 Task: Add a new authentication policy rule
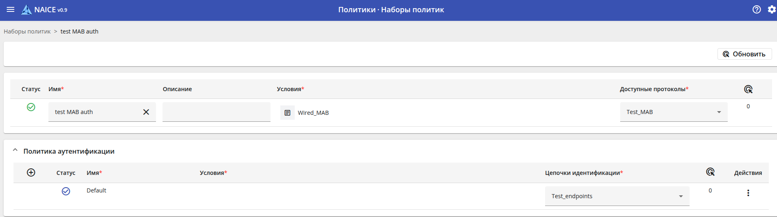point(31,172)
